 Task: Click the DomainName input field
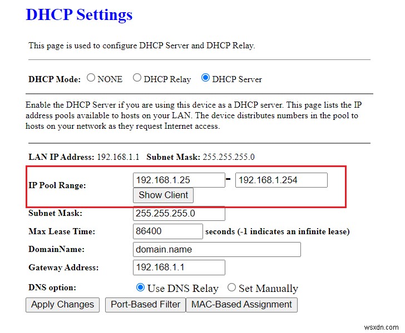pos(217,249)
